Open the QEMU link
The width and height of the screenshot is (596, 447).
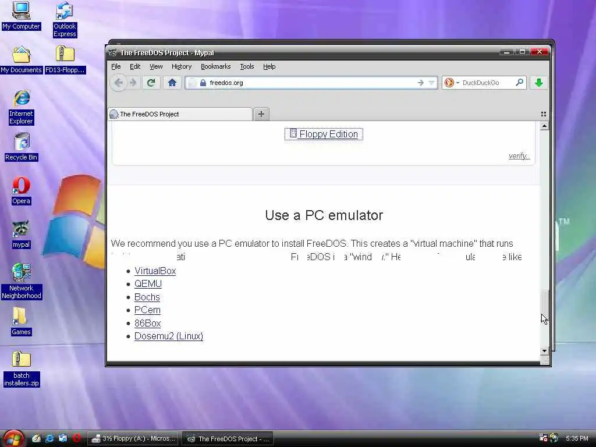148,284
